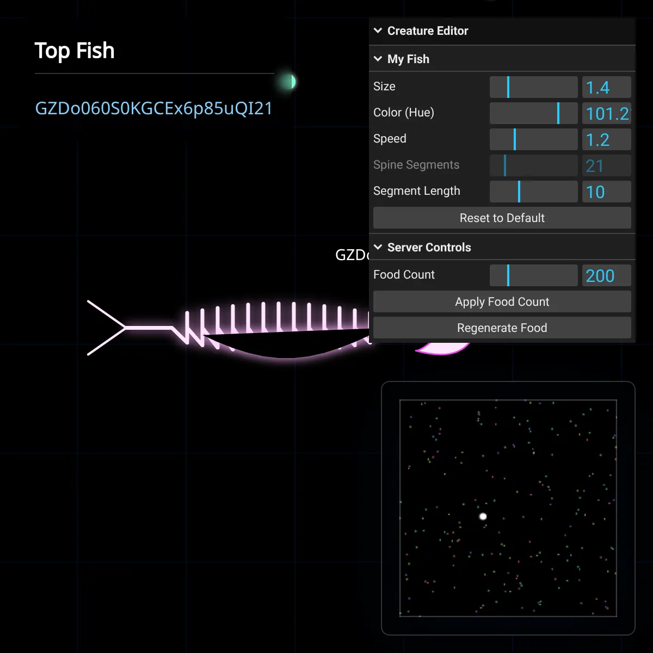Click the top fish name GZDo060S0KGCEx6p85uQI21

click(x=154, y=108)
